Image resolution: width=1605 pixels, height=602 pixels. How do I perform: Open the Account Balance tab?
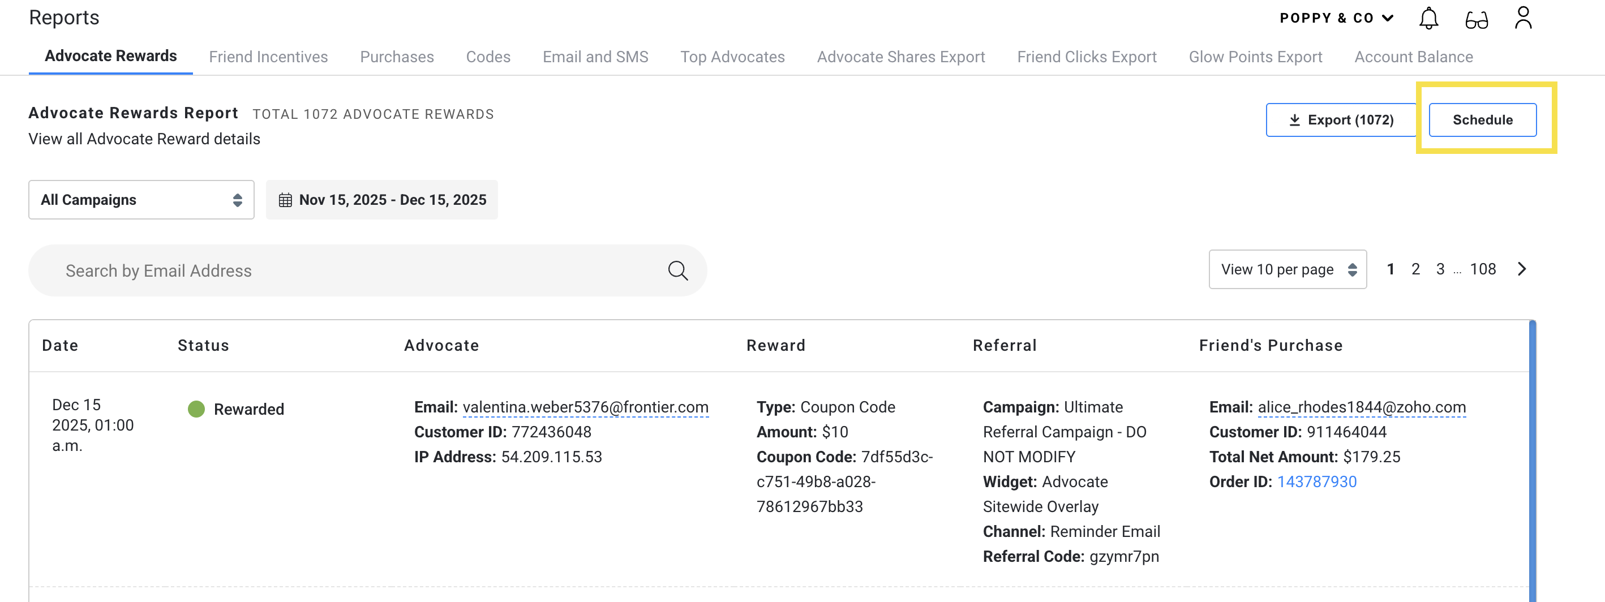click(x=1413, y=57)
